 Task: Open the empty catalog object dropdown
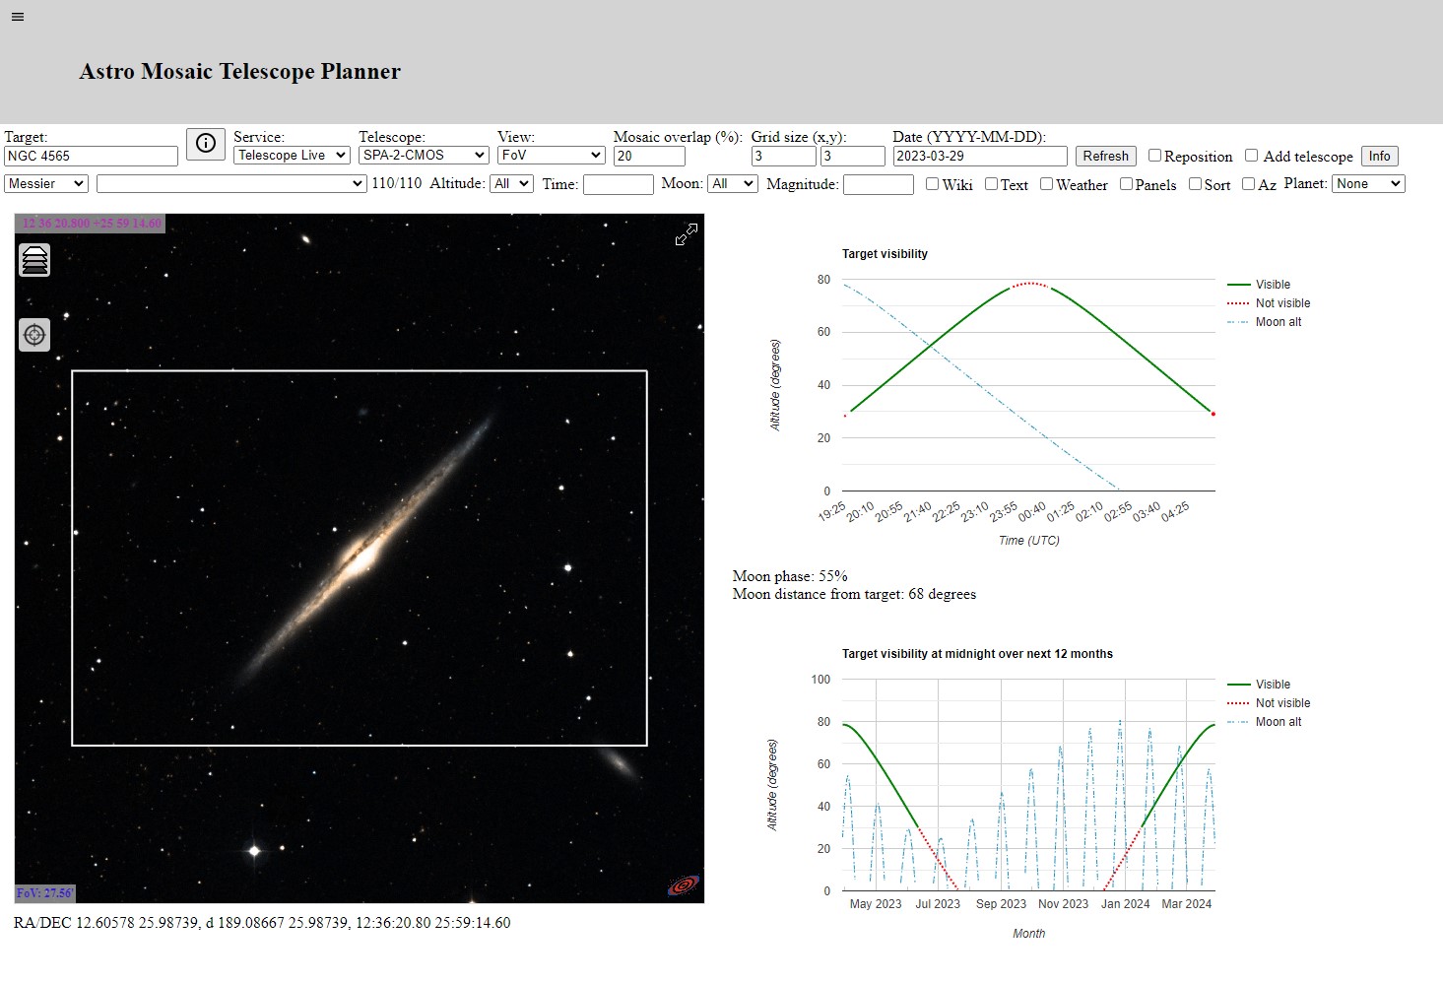point(231,184)
